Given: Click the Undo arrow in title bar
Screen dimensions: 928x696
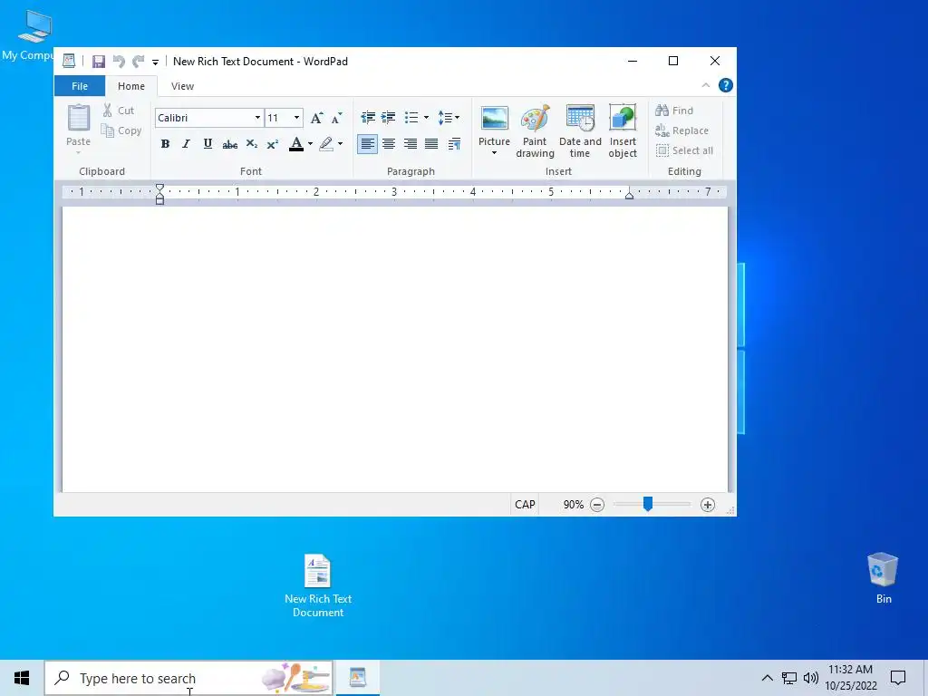Looking at the screenshot, I should (119, 61).
